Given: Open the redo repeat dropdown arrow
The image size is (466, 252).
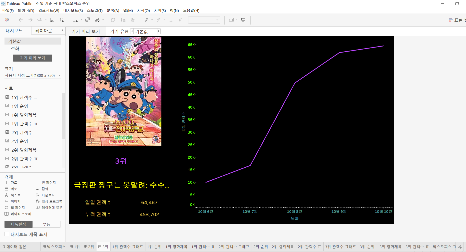Looking at the screenshot, I should [x=46, y=20].
